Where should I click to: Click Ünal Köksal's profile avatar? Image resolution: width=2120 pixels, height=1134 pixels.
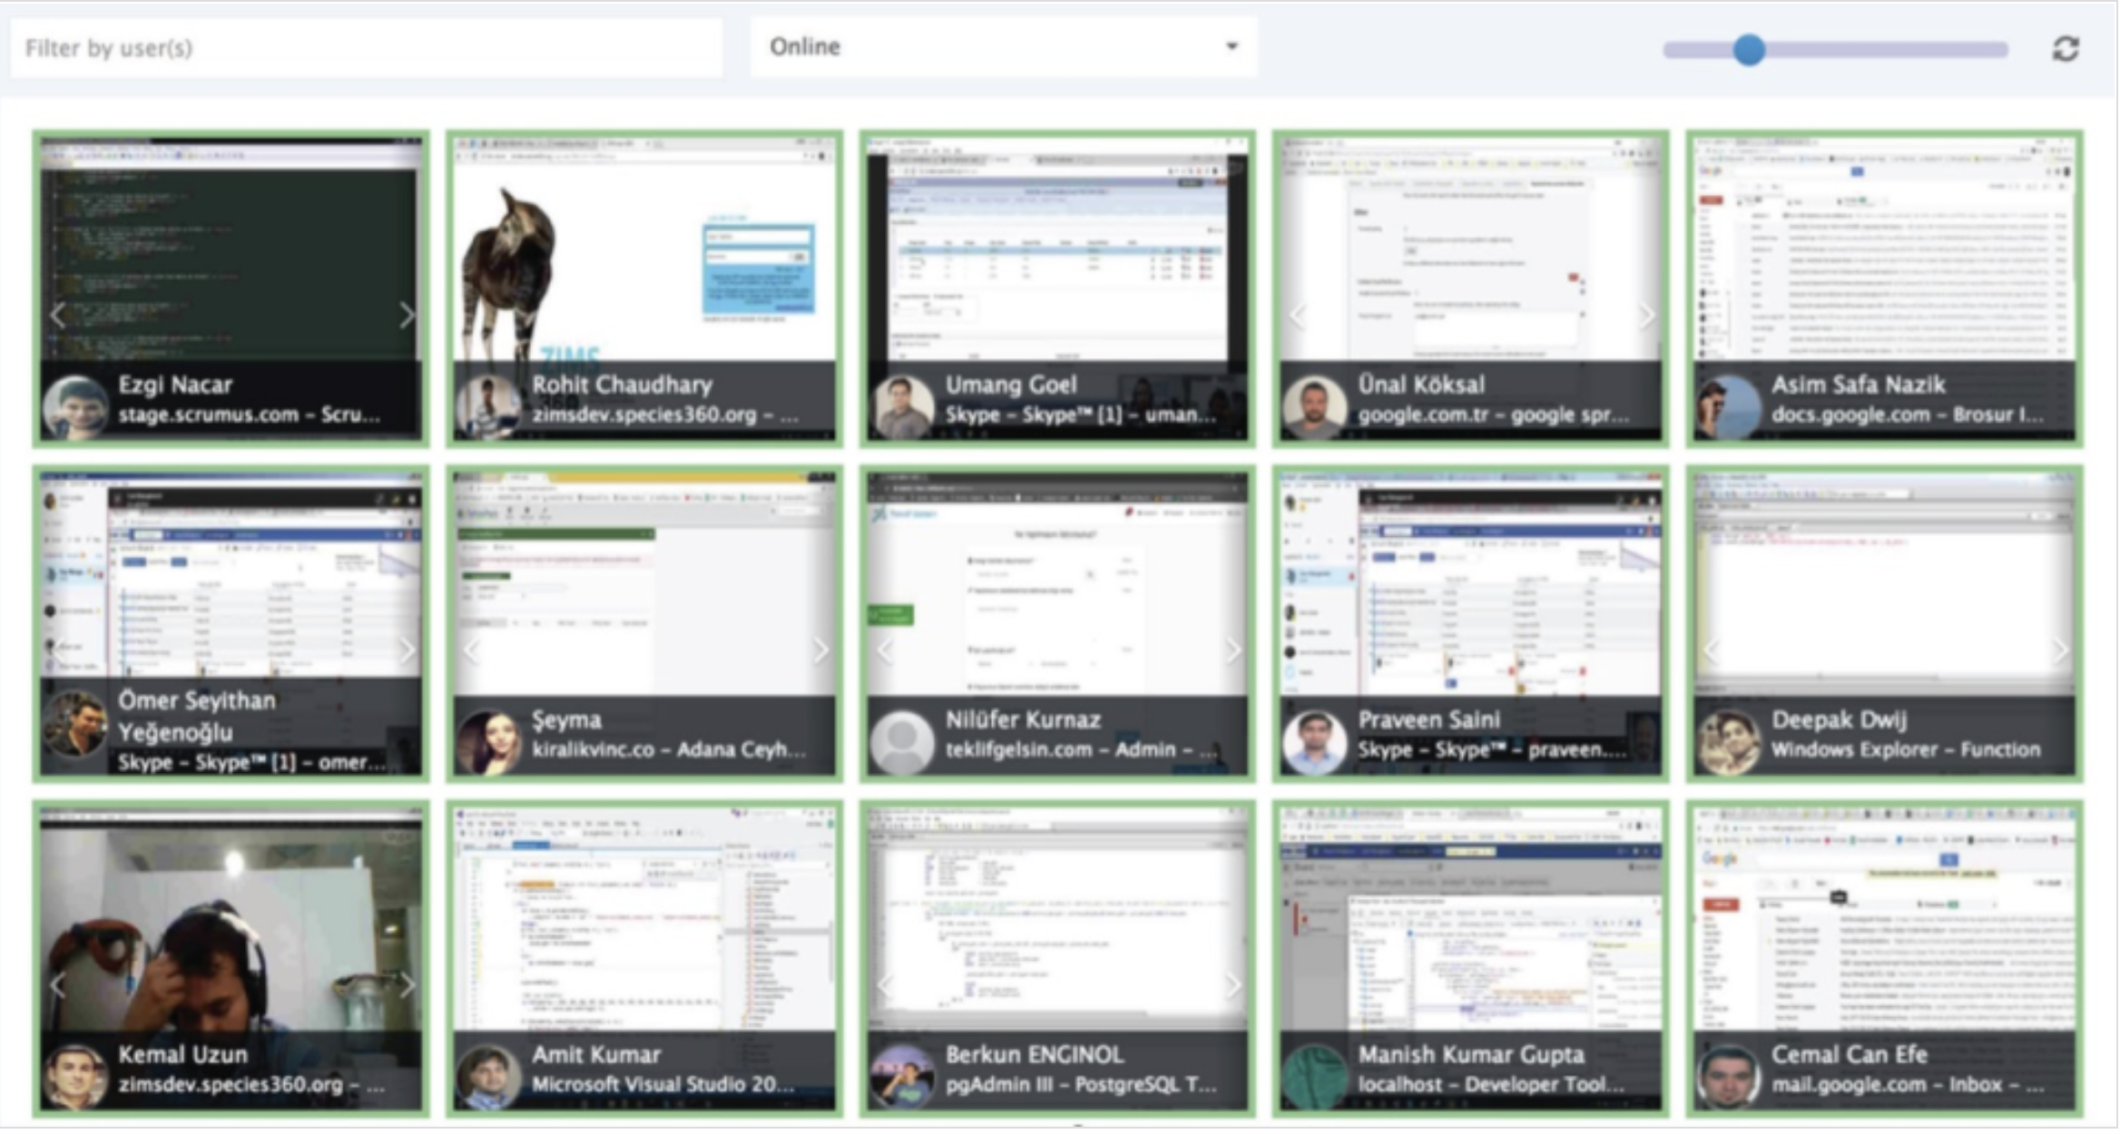coord(1314,407)
